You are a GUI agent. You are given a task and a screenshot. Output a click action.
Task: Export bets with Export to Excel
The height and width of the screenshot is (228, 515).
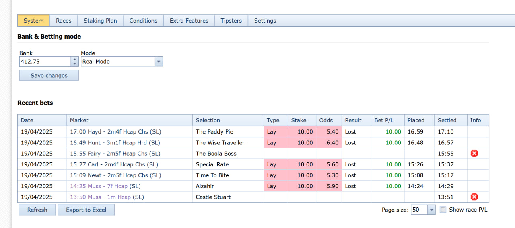(86, 210)
